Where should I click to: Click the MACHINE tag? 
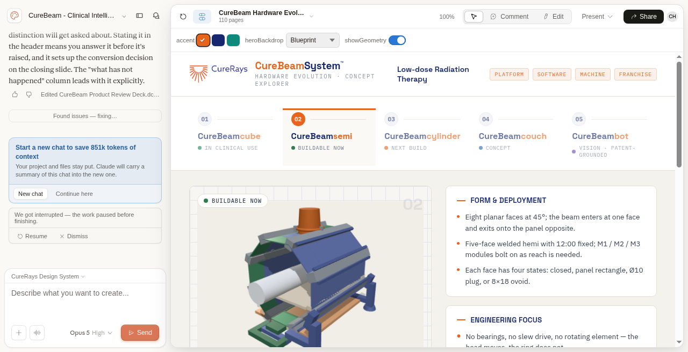click(593, 75)
